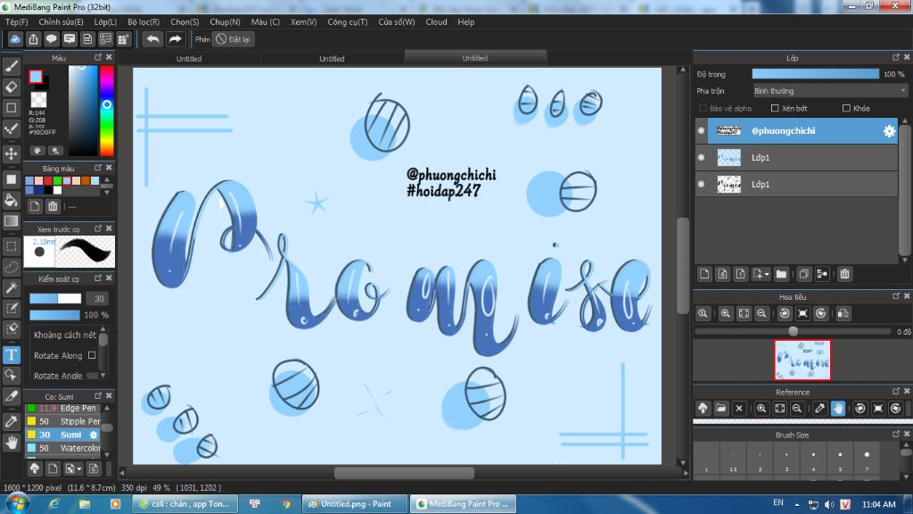This screenshot has height=514, width=913.
Task: Open the Bộ lọc(R) menu
Action: click(x=144, y=22)
